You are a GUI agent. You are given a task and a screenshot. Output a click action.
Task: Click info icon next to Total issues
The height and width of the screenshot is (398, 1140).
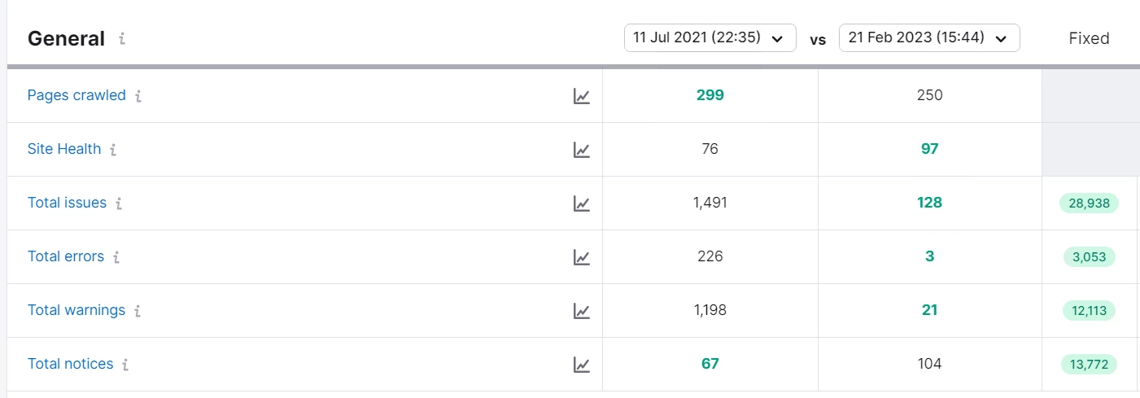(x=119, y=203)
